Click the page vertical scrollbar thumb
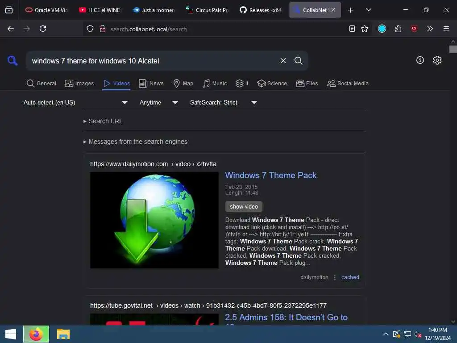This screenshot has width=457, height=343. click(x=453, y=49)
